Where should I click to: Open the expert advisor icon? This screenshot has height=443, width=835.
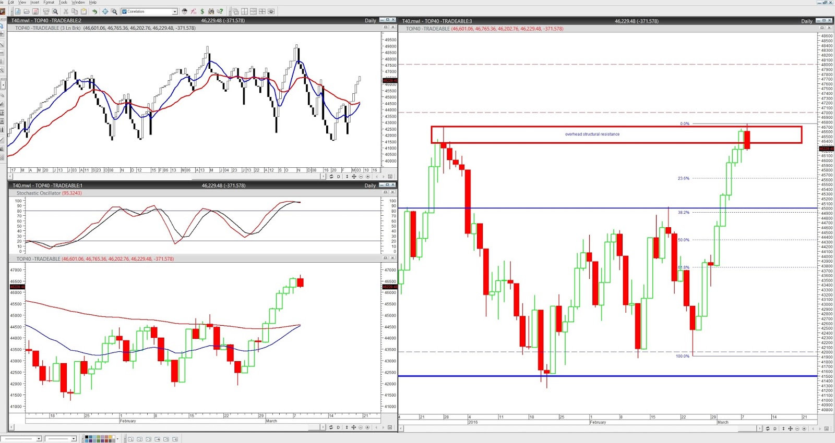click(184, 11)
